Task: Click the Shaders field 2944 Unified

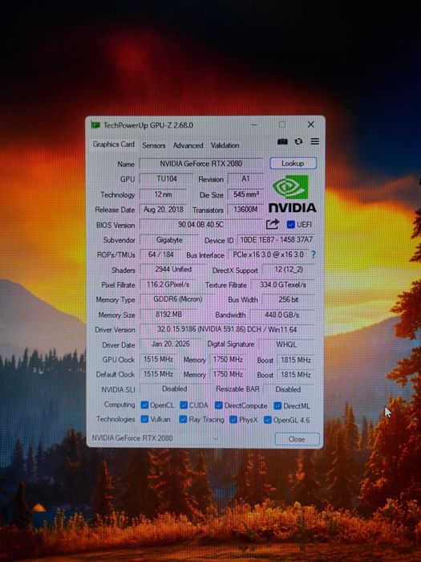Action: pos(173,270)
